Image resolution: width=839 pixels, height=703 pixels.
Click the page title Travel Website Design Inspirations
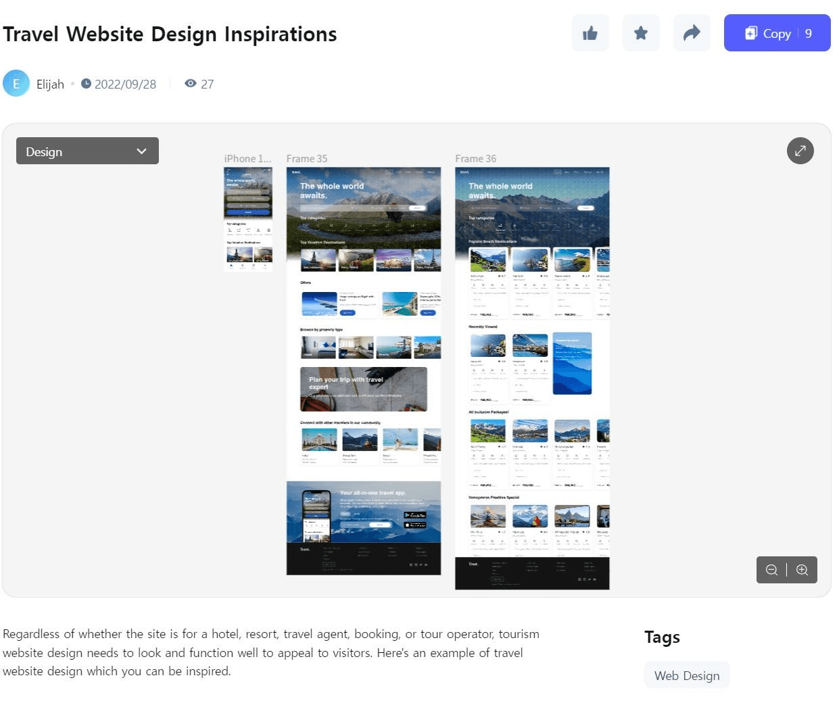(170, 34)
